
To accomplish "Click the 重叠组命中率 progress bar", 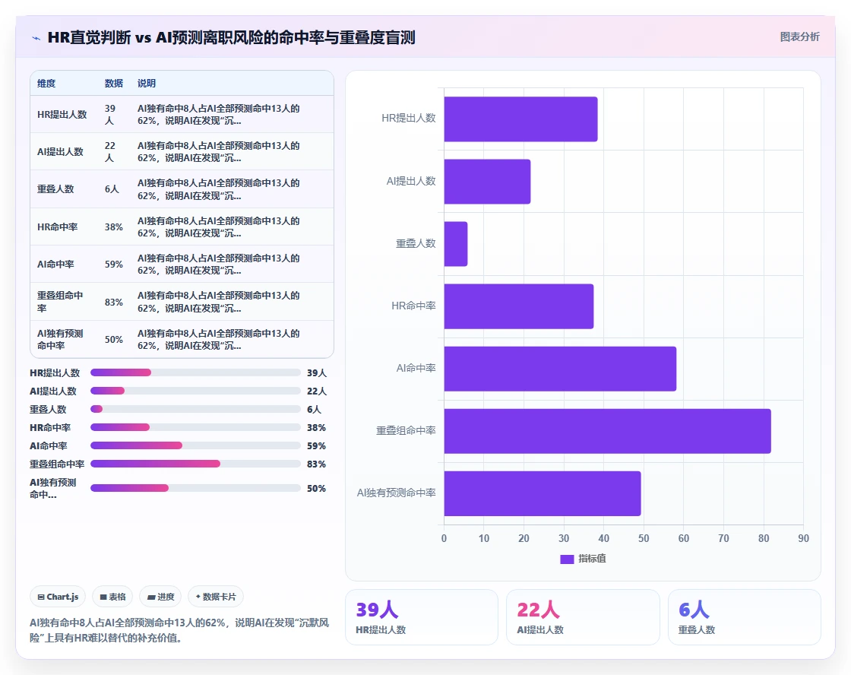I will [195, 464].
